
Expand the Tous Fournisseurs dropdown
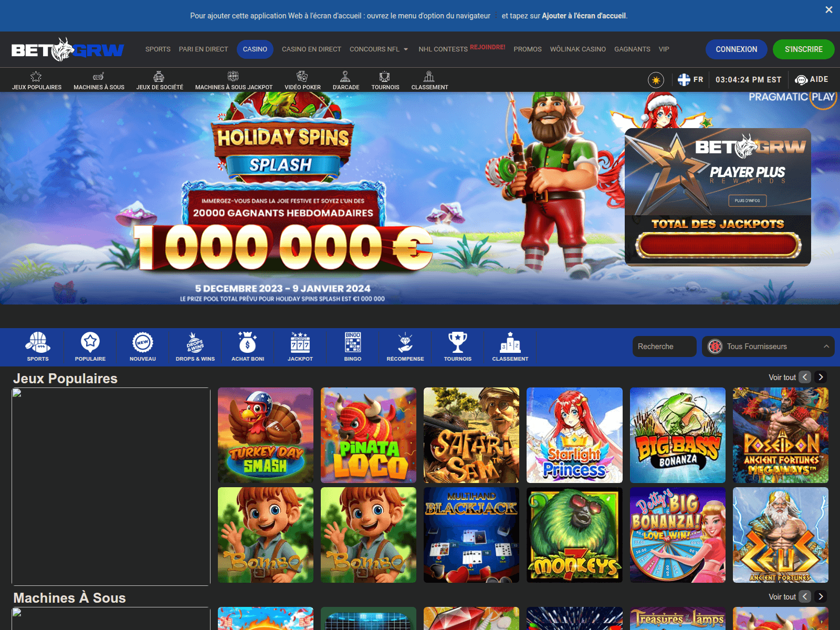click(x=768, y=346)
